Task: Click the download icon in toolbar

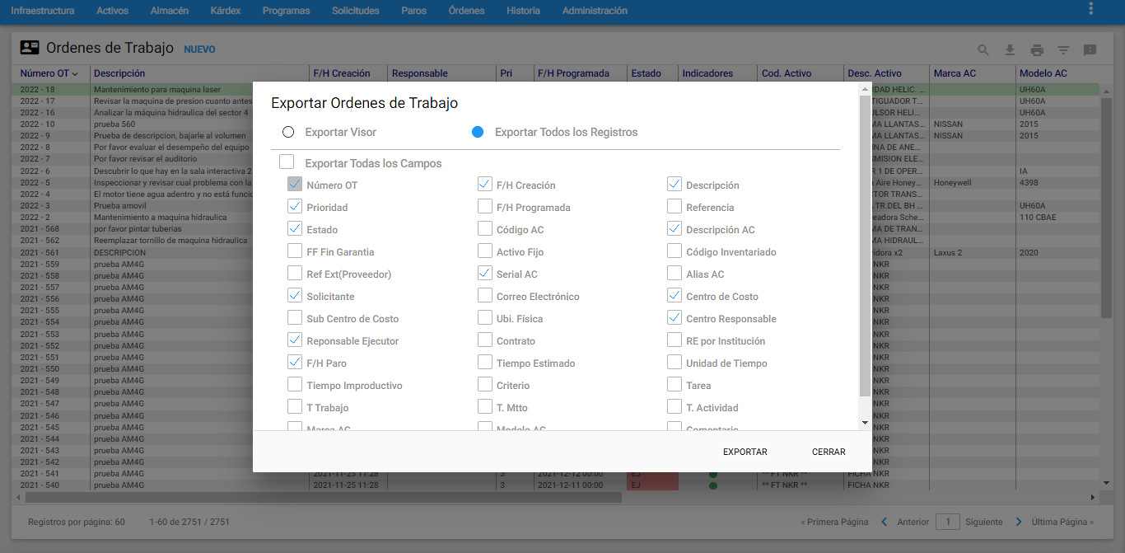Action: coord(1010,50)
